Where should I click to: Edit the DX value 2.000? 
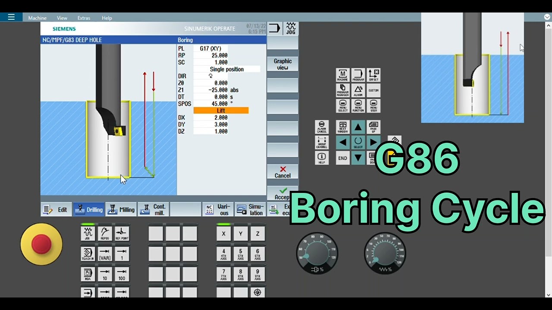211,118
